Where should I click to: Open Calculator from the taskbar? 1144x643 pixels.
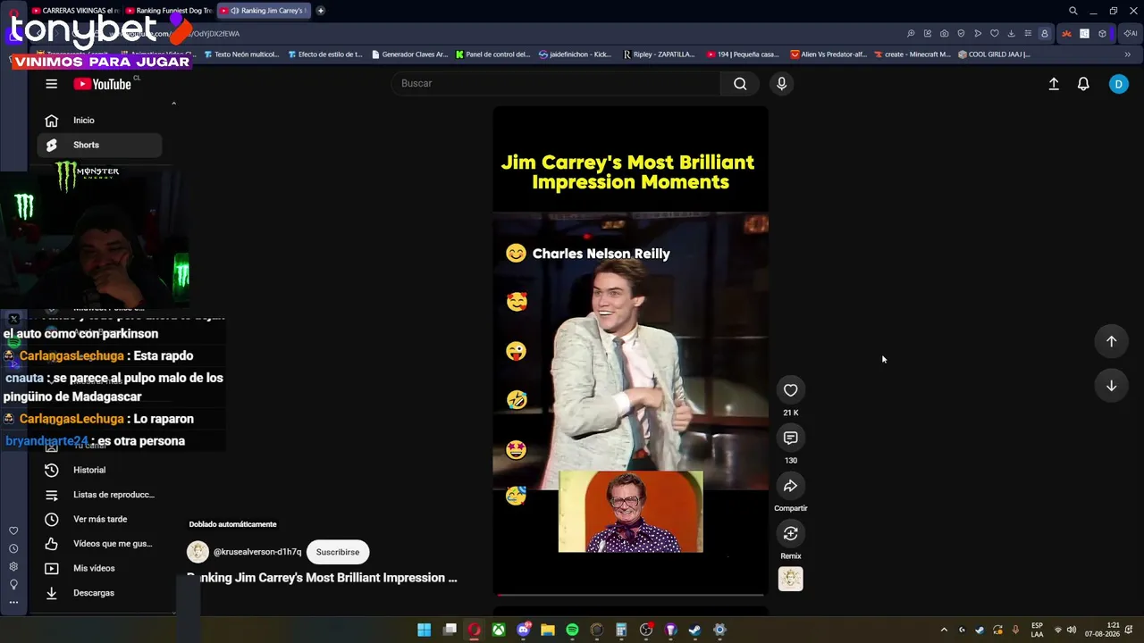click(x=621, y=630)
